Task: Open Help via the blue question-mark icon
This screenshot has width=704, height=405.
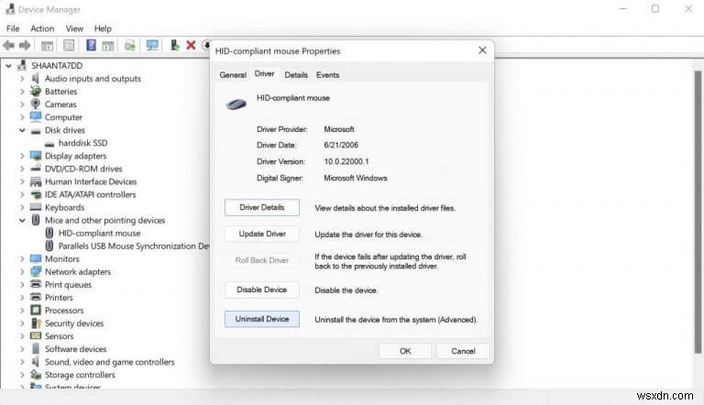Action: 91,45
